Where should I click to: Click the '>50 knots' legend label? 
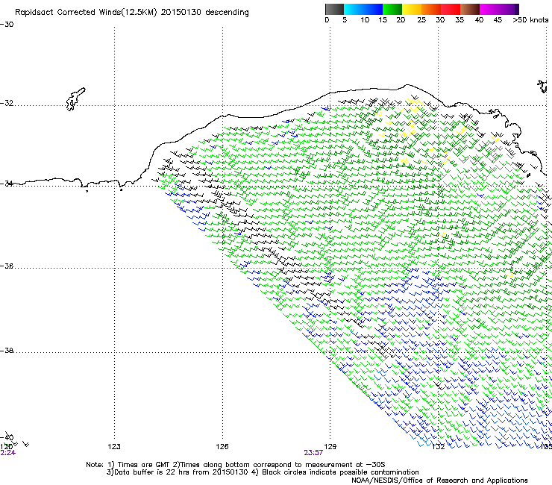[x=530, y=20]
